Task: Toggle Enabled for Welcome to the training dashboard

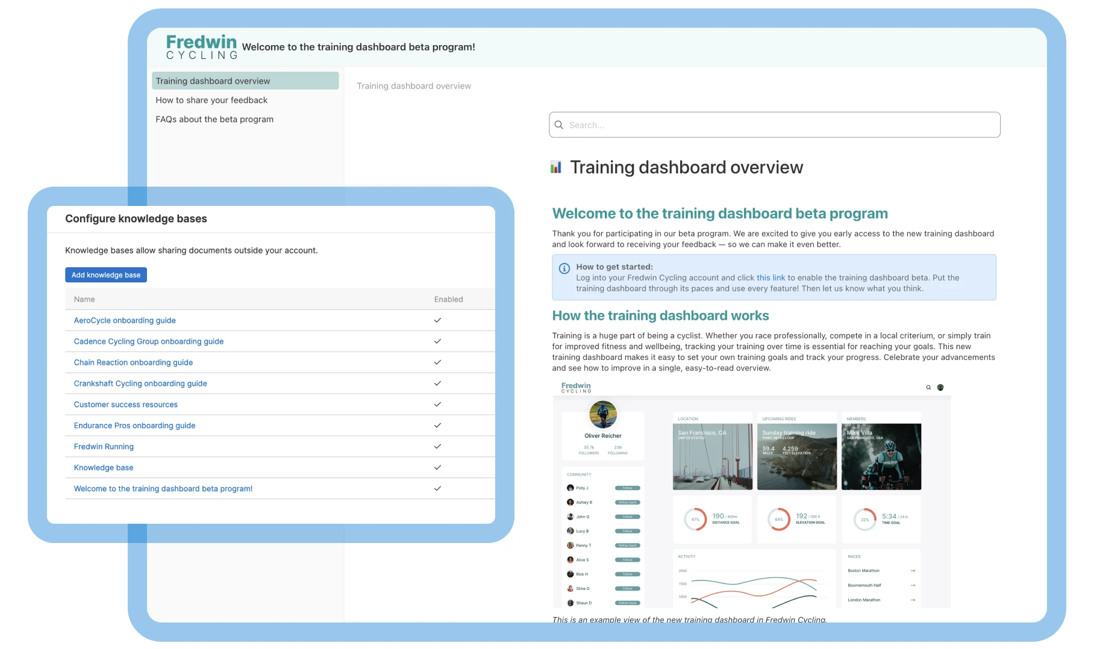Action: click(436, 488)
